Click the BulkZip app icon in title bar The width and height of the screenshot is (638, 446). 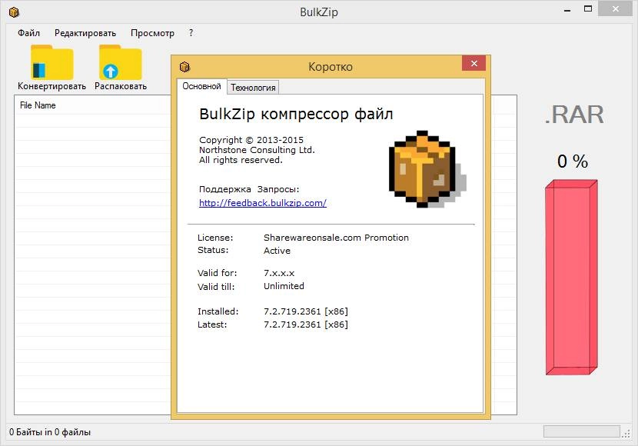point(14,12)
